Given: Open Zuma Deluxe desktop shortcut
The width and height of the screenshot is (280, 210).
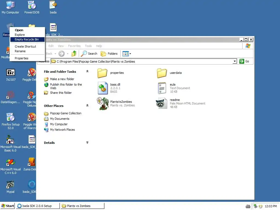Looking at the screenshot, I should pyautogui.click(x=30, y=164).
